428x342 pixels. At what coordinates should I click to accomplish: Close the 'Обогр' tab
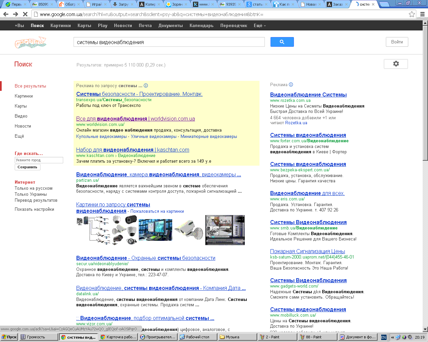79,4
